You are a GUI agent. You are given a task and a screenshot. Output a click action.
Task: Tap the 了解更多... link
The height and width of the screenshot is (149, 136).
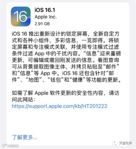coord(25,137)
